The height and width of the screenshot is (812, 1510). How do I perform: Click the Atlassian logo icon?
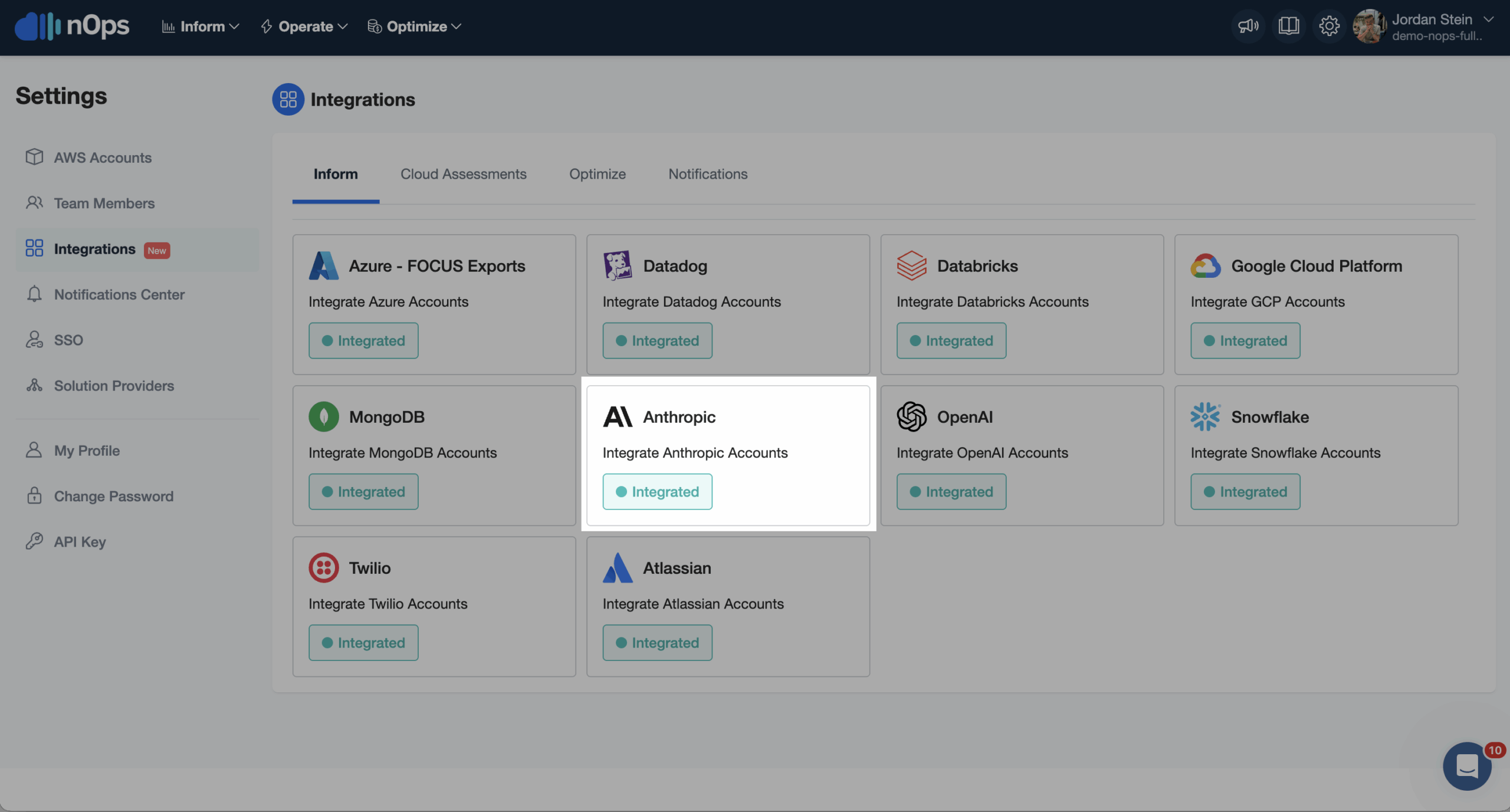618,567
